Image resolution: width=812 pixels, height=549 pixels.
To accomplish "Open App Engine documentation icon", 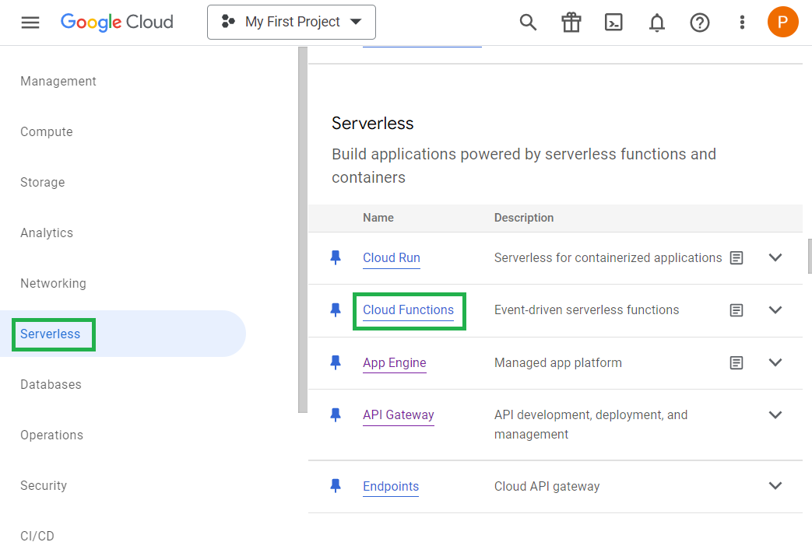I will click(x=736, y=362).
